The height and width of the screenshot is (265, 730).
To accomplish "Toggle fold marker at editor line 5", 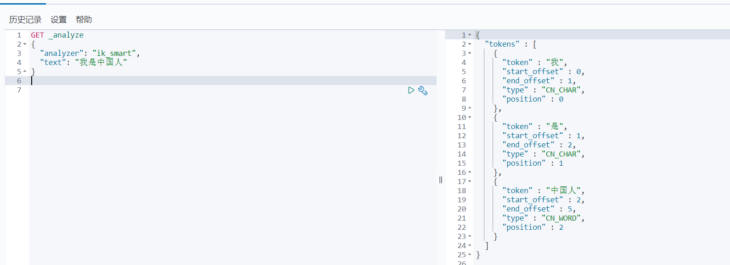I will (25, 71).
